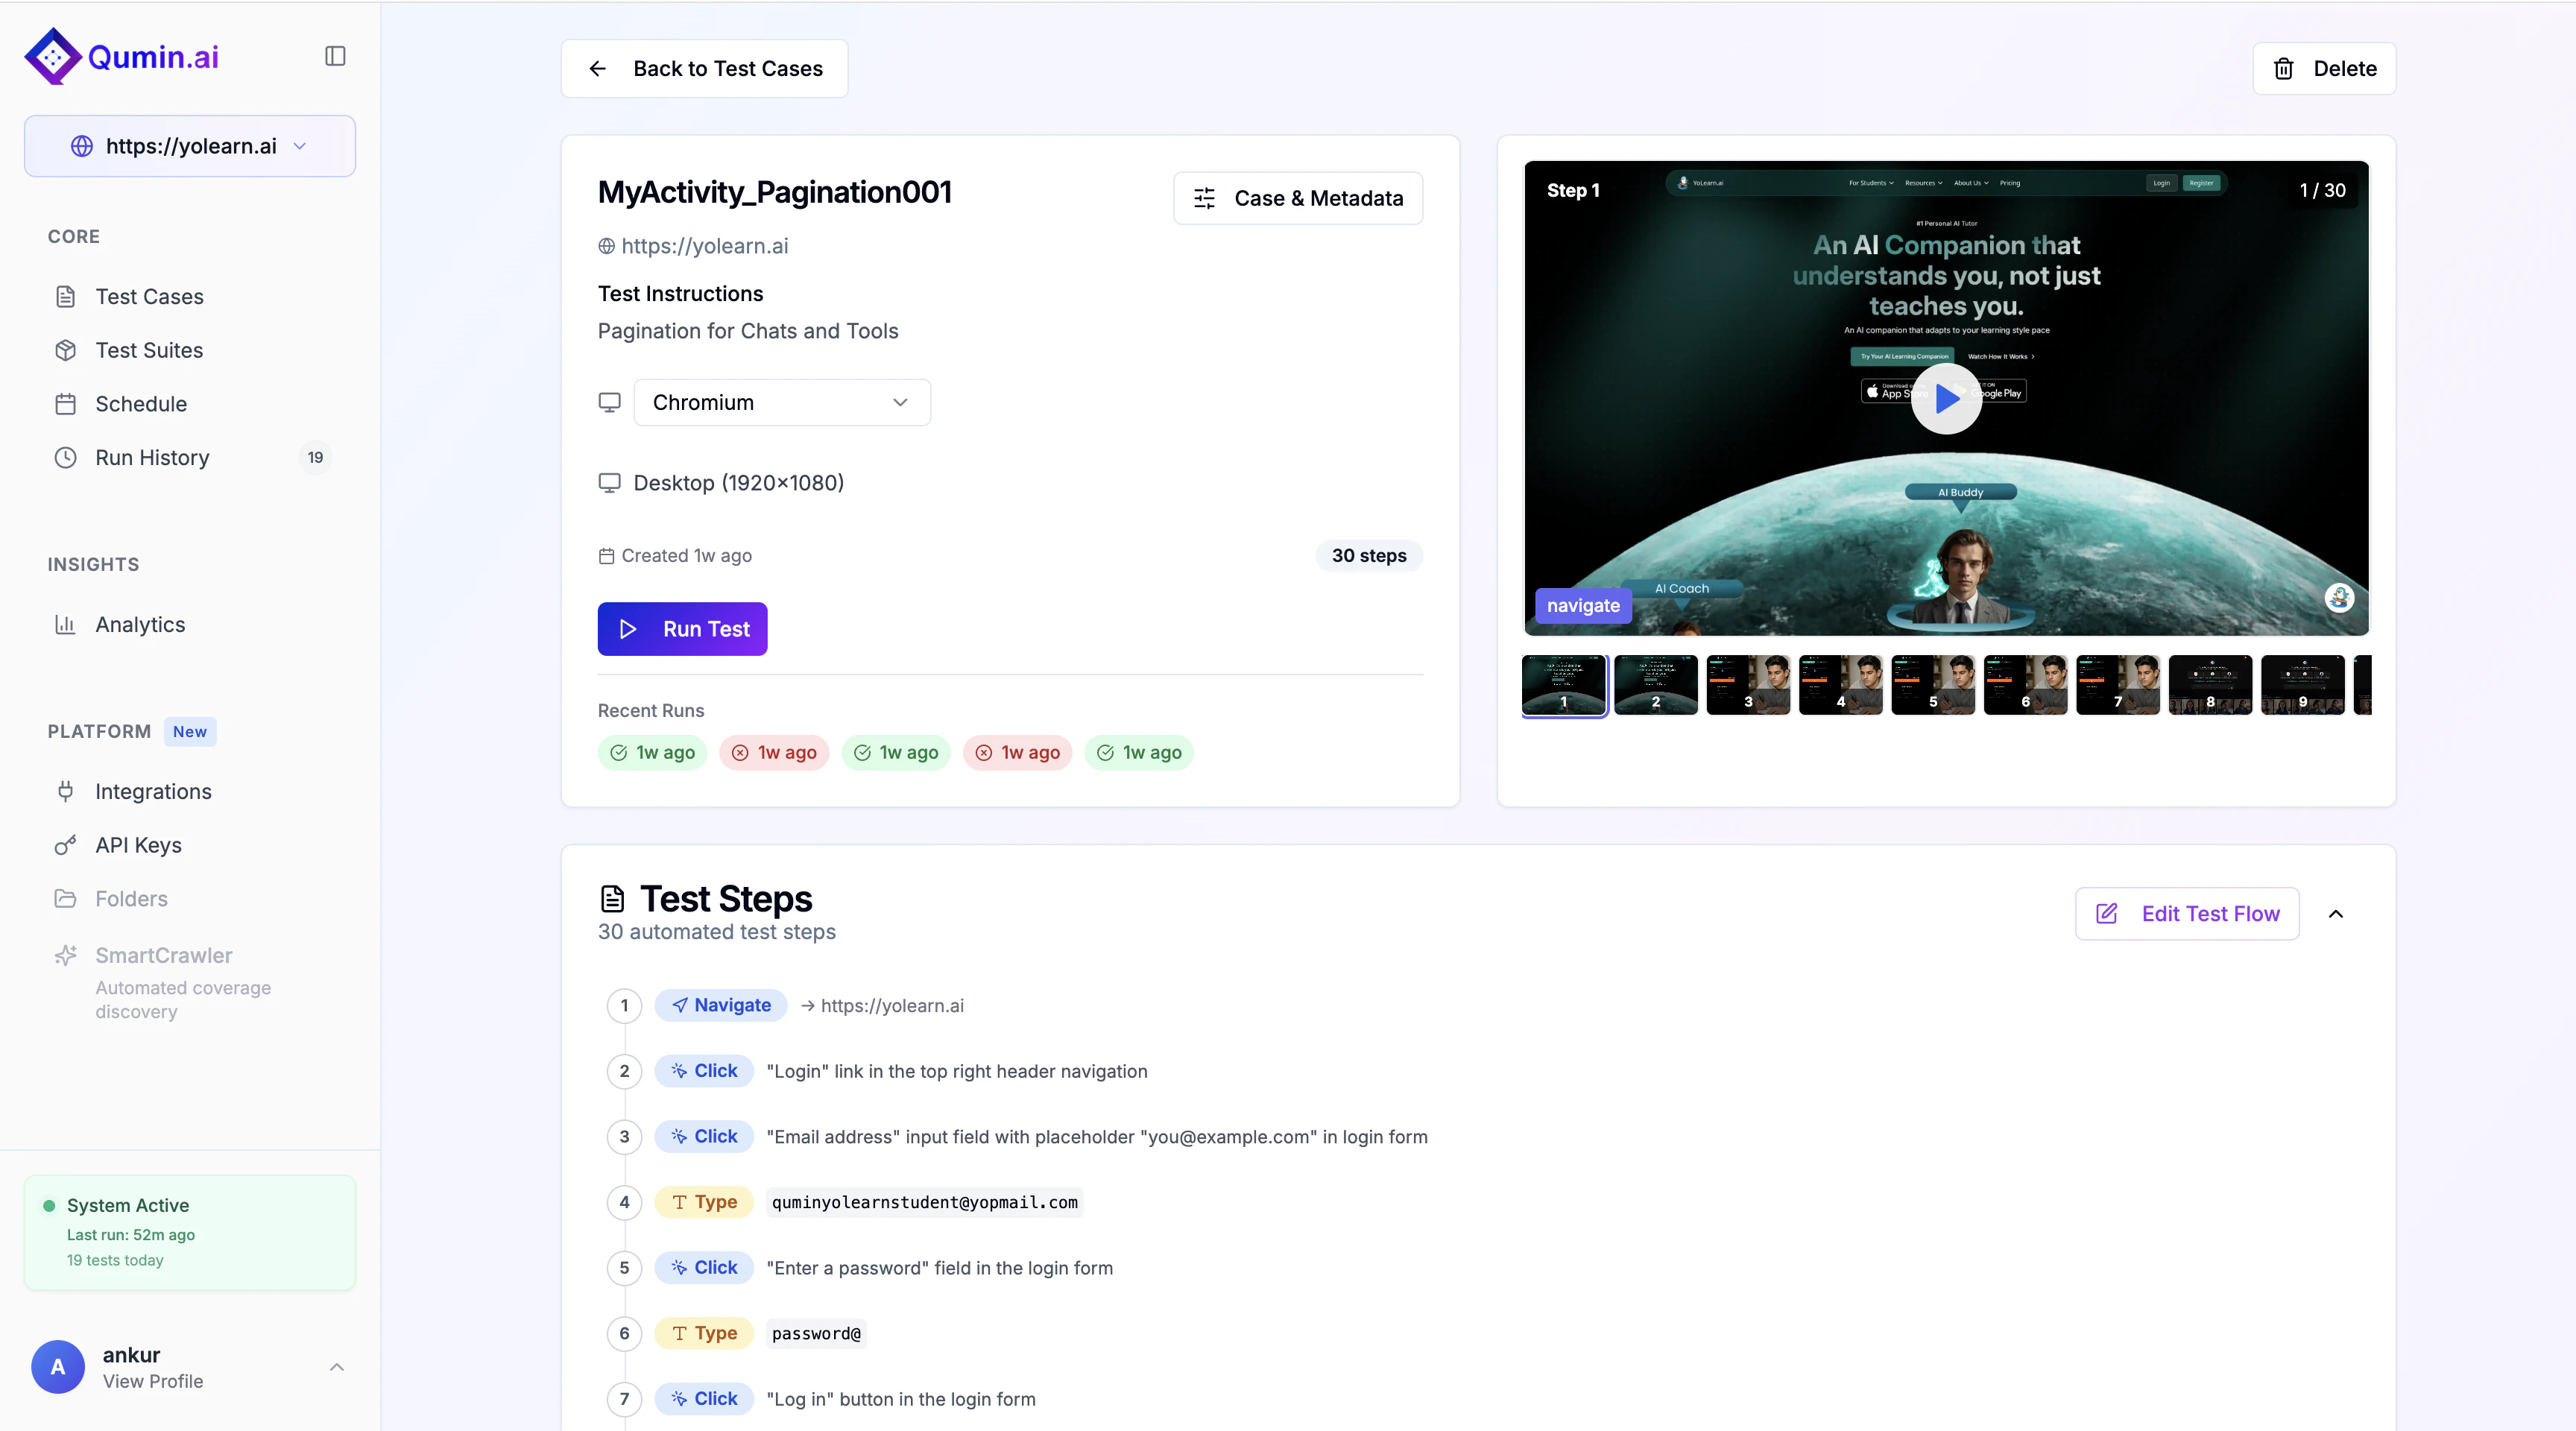This screenshot has width=2576, height=1431.
Task: Open Test Cases from the sidebar
Action: tap(148, 296)
